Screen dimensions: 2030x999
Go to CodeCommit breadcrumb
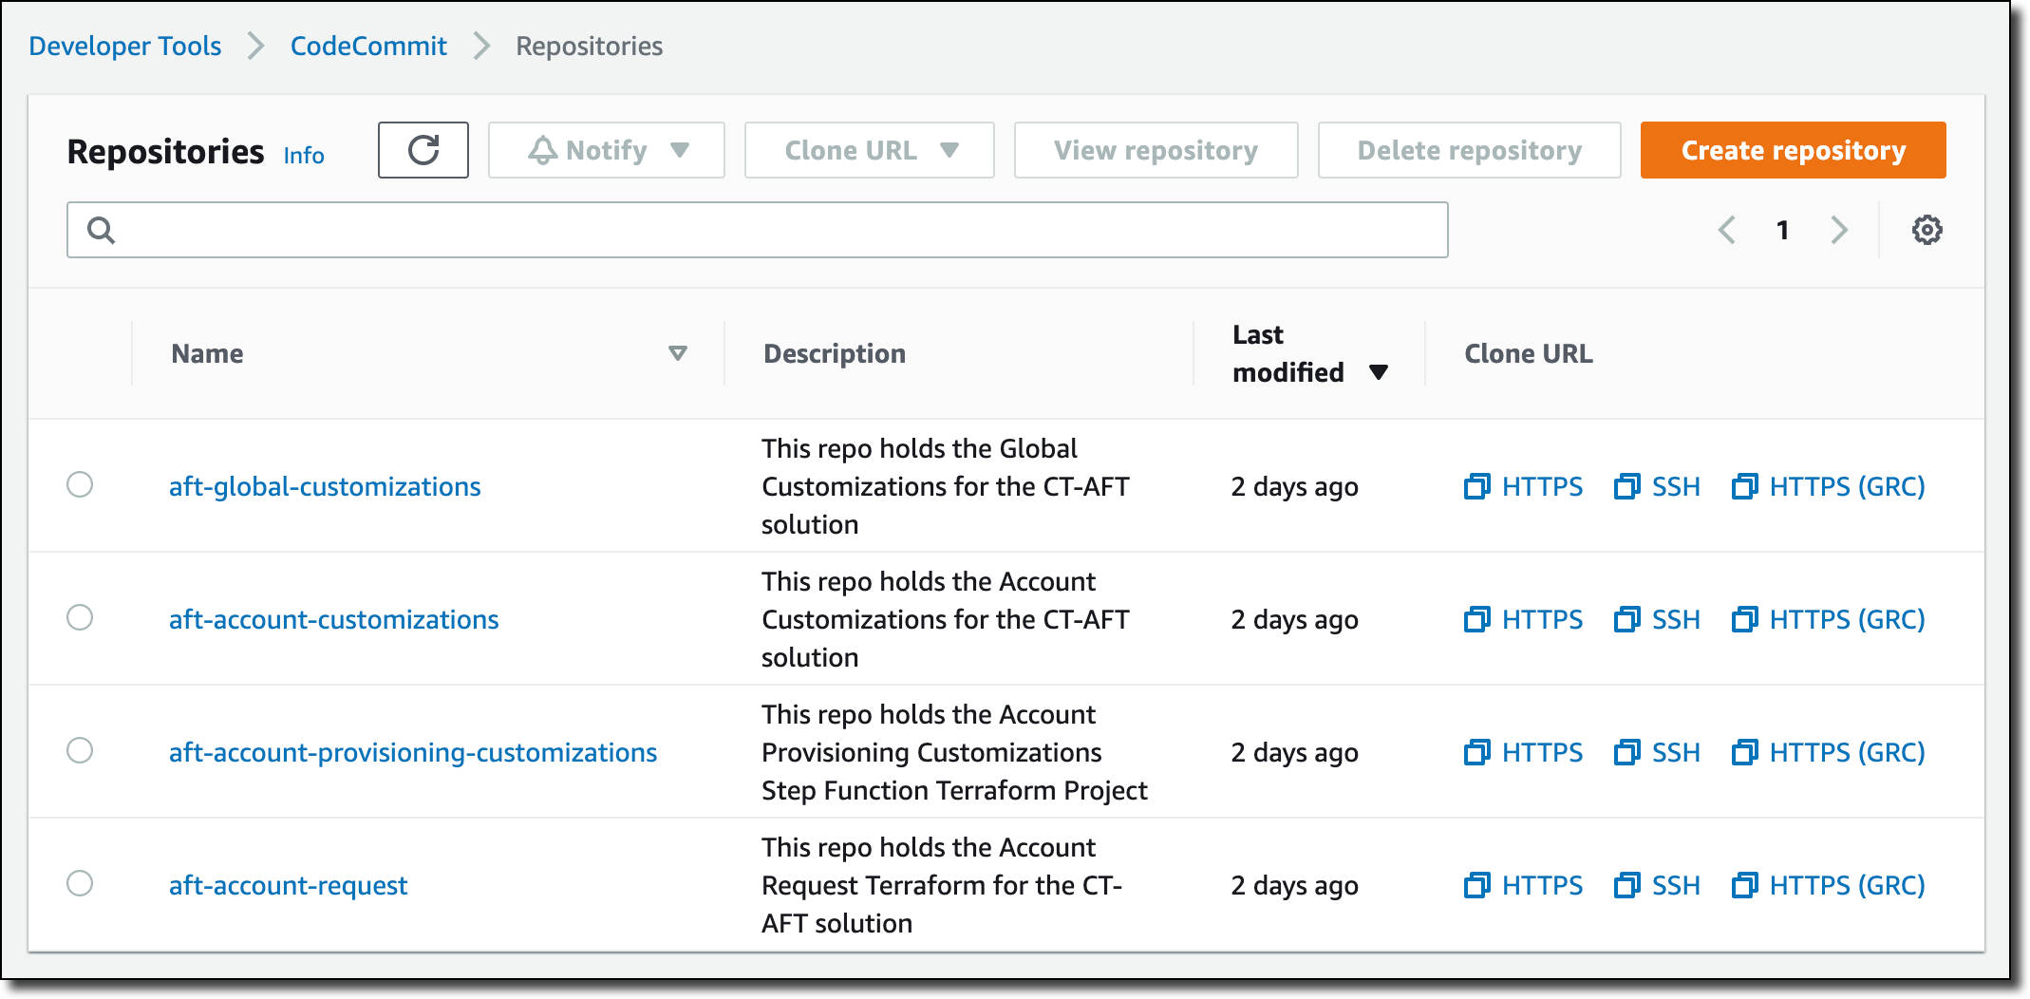click(x=368, y=46)
